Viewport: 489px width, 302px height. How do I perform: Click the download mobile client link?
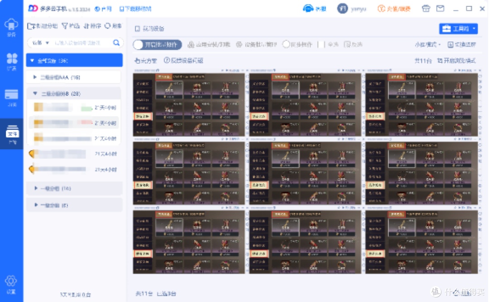pos(135,9)
